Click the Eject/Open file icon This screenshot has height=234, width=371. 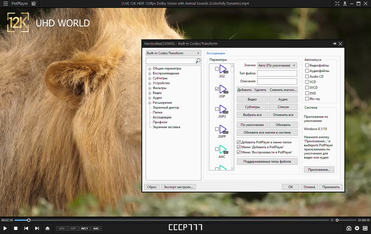(x=47, y=228)
